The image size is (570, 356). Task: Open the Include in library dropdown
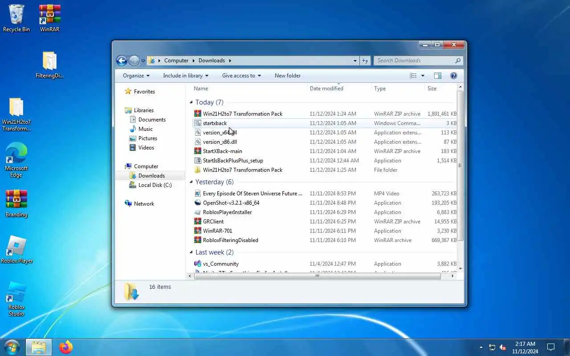186,76
